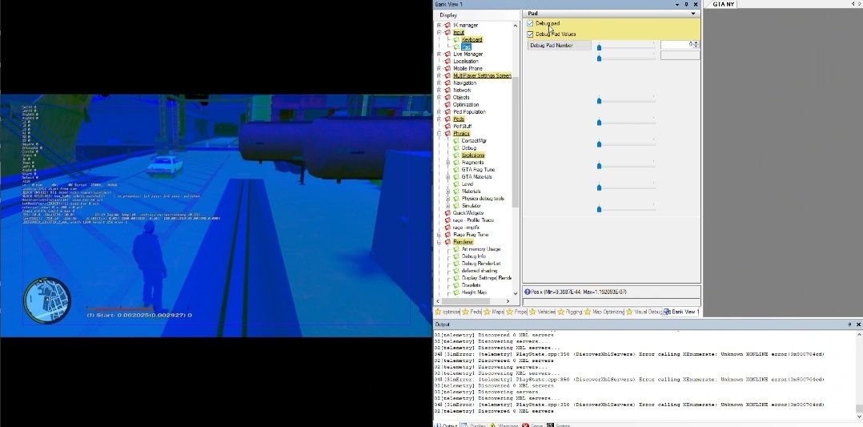Click the green icon beside ContactMgr
The height and width of the screenshot is (427, 863).
point(456,140)
